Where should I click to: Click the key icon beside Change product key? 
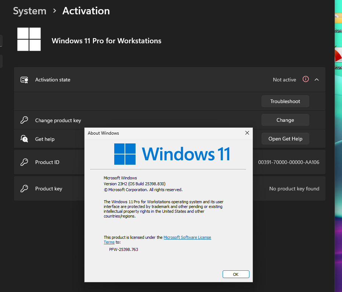point(24,120)
